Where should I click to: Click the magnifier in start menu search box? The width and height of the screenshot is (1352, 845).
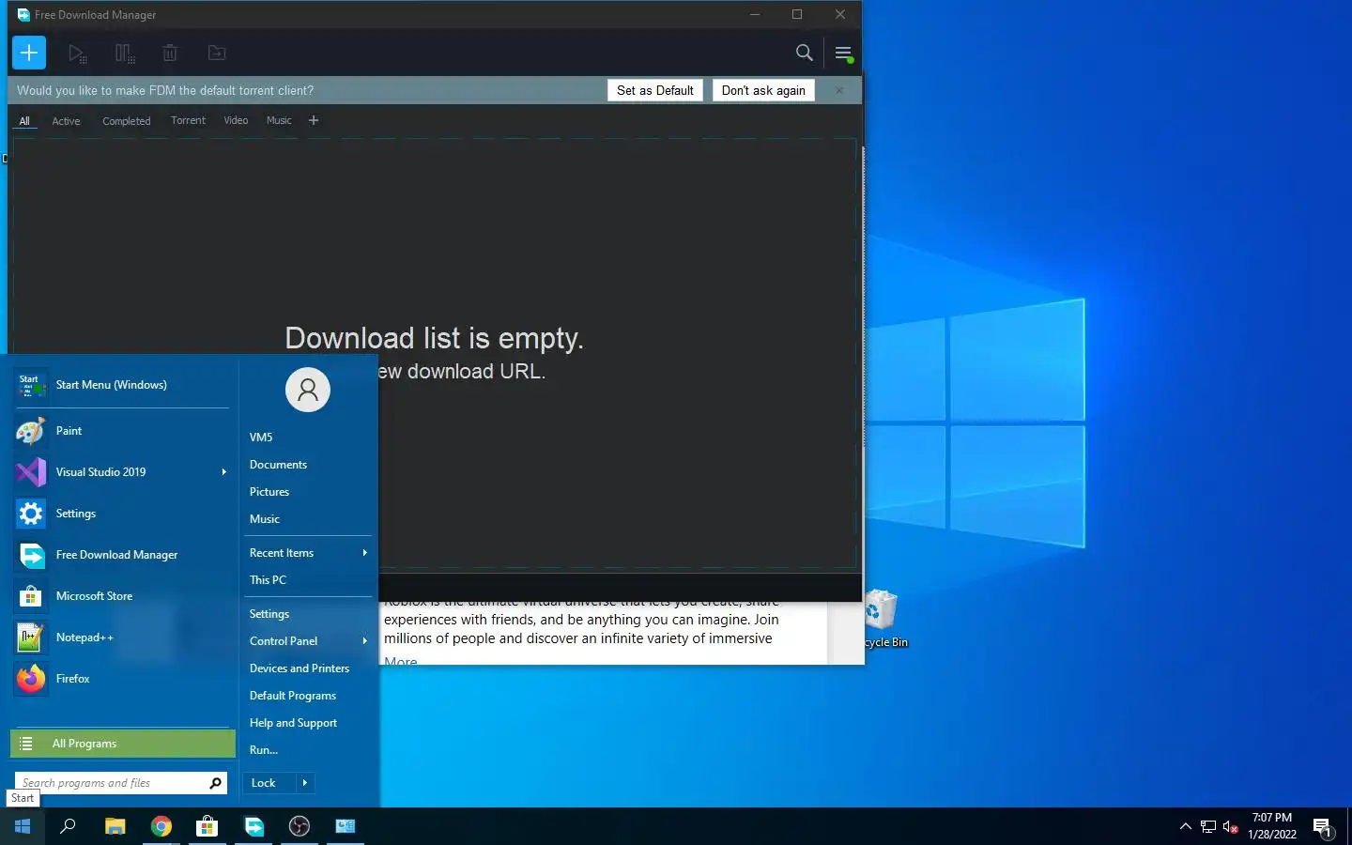coord(215,783)
